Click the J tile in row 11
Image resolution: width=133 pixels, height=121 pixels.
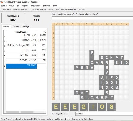tap(102, 77)
